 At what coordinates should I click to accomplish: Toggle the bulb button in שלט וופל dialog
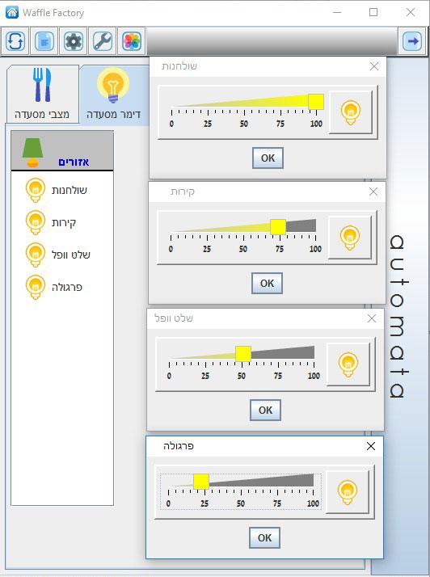tap(348, 364)
